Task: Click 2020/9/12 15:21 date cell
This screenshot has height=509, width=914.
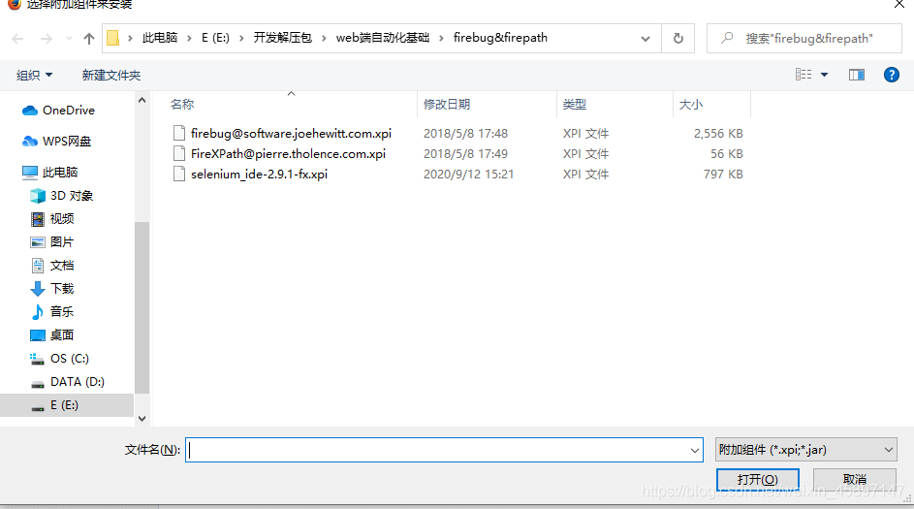Action: [468, 175]
